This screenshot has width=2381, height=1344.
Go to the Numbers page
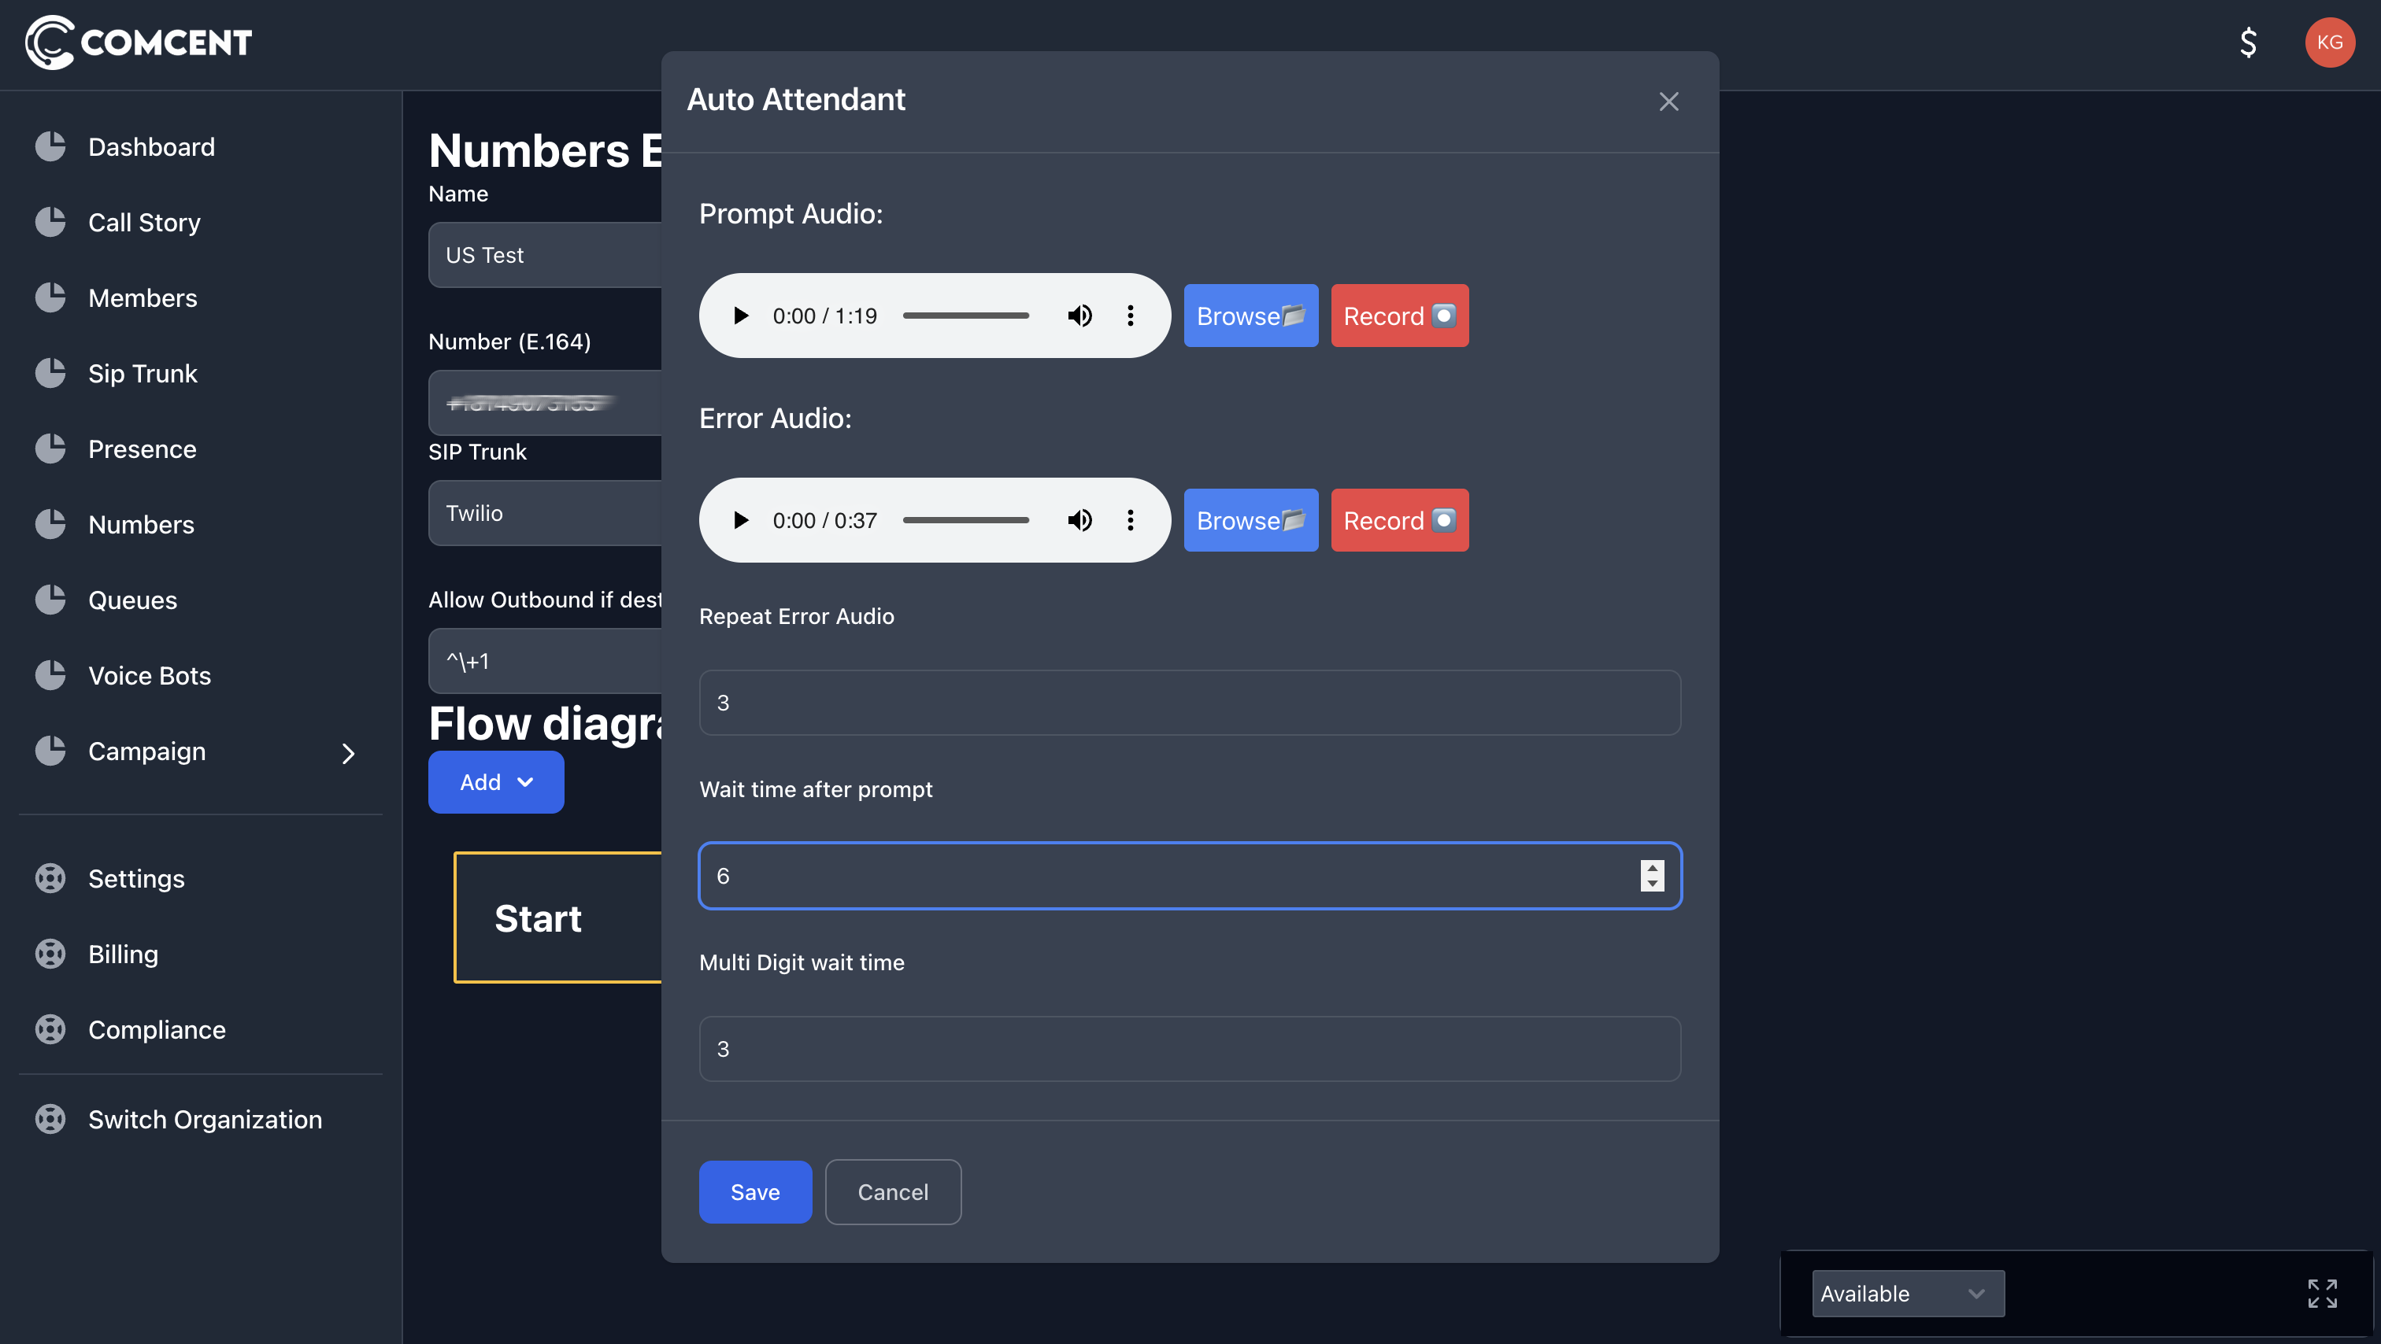[142, 525]
